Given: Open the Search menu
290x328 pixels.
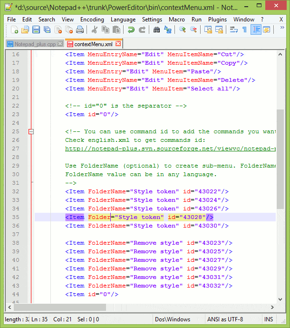Looking at the screenshot, I should (47, 20).
